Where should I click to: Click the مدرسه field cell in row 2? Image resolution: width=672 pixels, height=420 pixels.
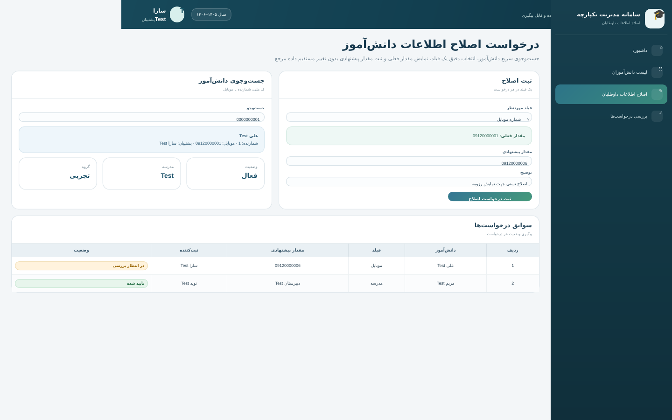[377, 283]
